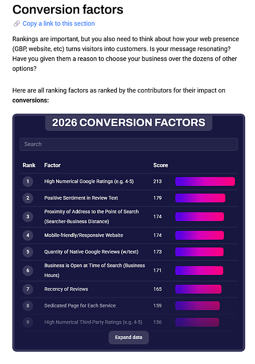The width and height of the screenshot is (255, 364).
Task: Click the rank 3 number badge
Action: click(x=28, y=216)
